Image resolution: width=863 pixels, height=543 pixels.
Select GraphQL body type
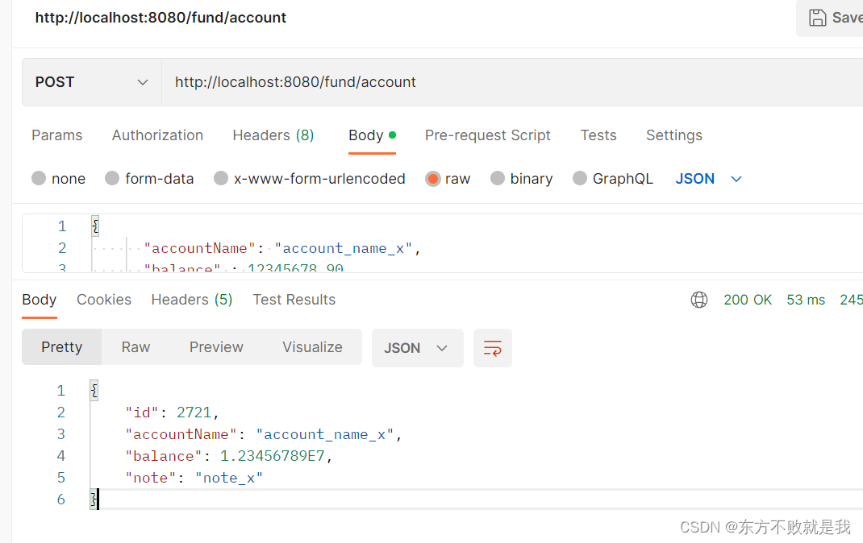(580, 179)
